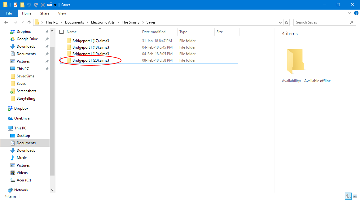
Task: Sort by the Date modified column
Action: click(154, 32)
